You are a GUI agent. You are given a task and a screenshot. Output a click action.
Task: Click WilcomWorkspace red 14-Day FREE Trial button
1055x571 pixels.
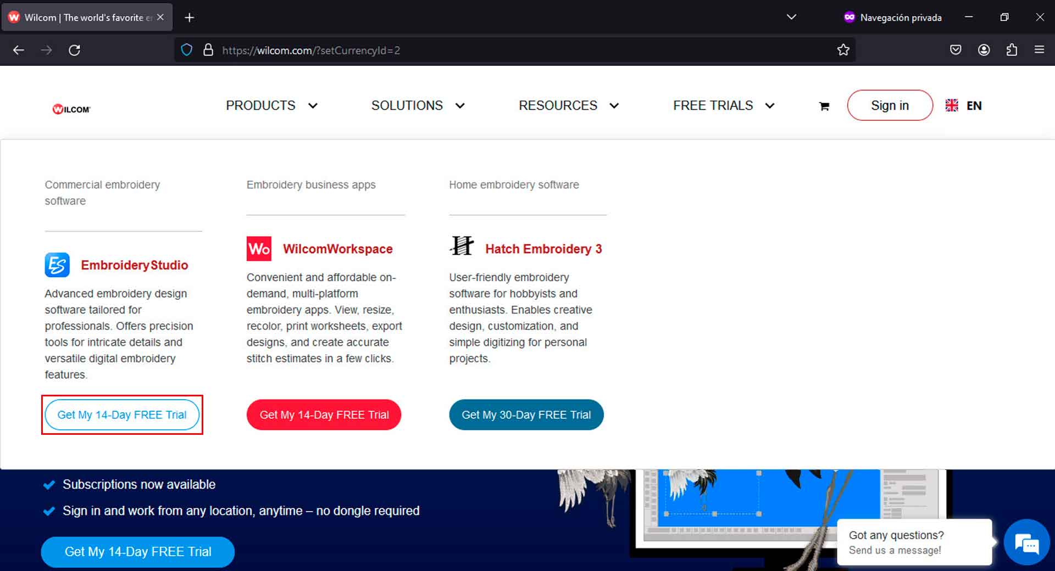point(324,415)
